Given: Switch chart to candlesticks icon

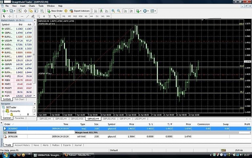Looking at the screenshot, I should (101, 11).
